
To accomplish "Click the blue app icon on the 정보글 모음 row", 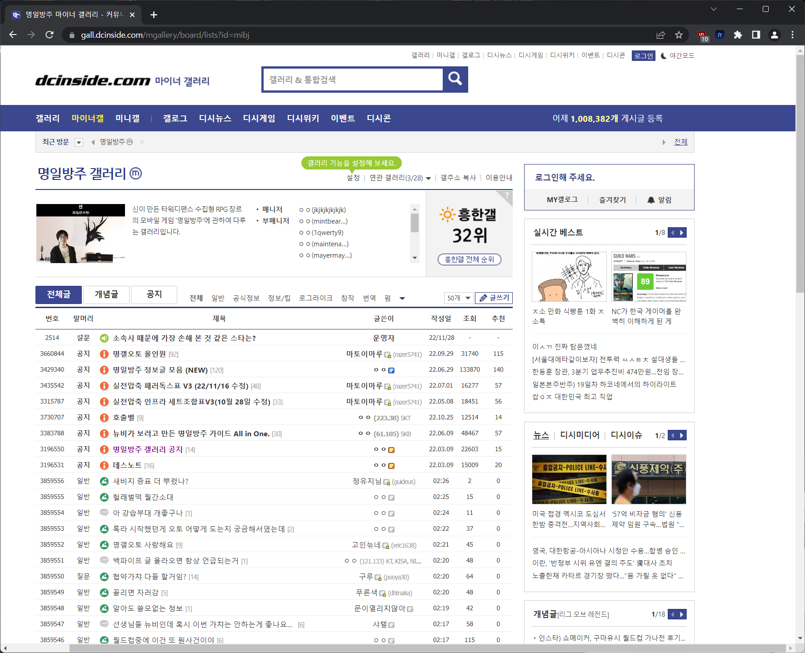I will [391, 370].
